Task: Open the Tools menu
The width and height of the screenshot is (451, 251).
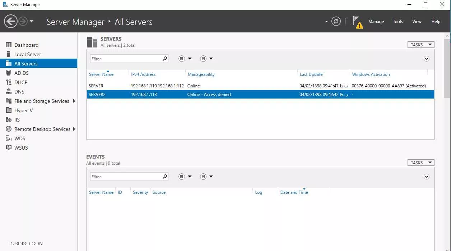Action: pos(398,22)
